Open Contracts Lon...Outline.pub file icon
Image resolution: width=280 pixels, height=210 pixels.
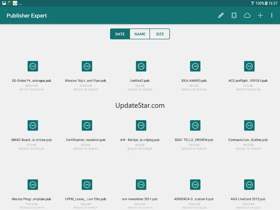[249, 125]
